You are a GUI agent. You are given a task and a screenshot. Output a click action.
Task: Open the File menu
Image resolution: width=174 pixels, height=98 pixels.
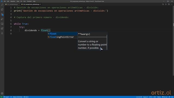pos(5,1)
